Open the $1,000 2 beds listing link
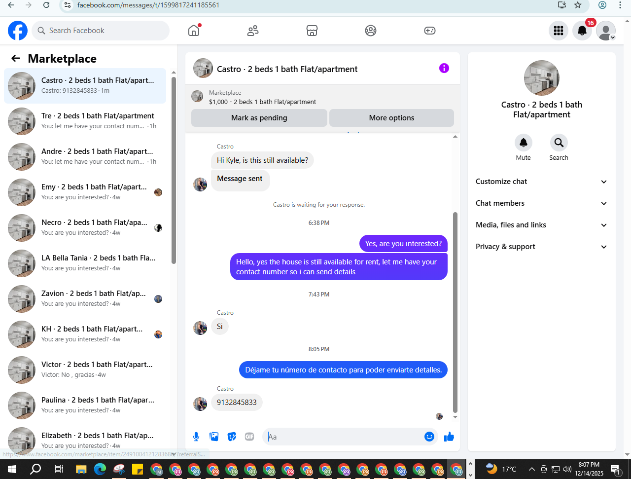This screenshot has width=631, height=479. pos(263,102)
